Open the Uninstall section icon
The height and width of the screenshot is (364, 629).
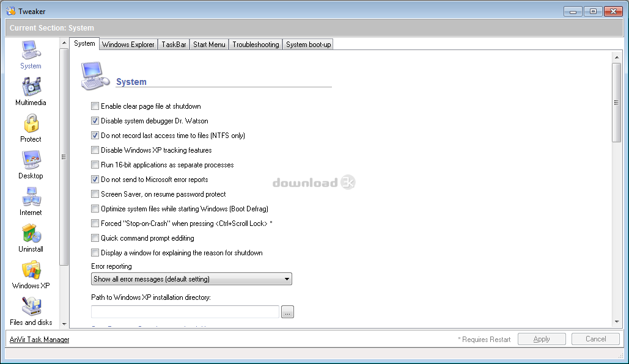(31, 238)
